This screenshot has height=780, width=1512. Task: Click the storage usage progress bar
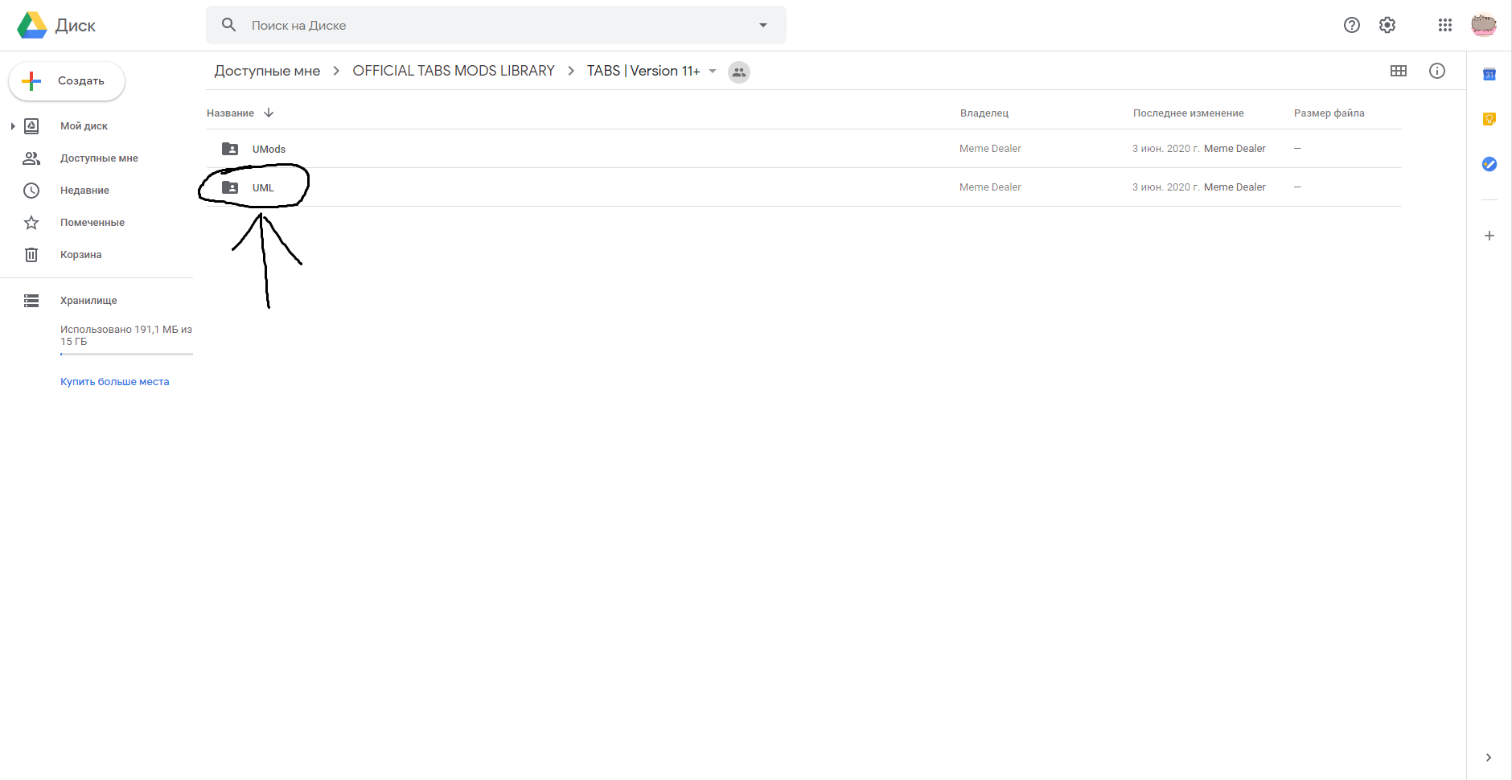(x=126, y=354)
